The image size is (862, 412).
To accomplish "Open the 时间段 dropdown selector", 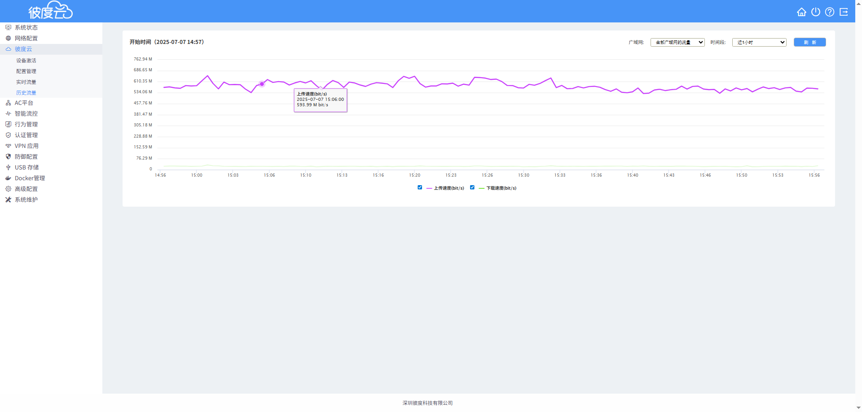I will 759,43.
